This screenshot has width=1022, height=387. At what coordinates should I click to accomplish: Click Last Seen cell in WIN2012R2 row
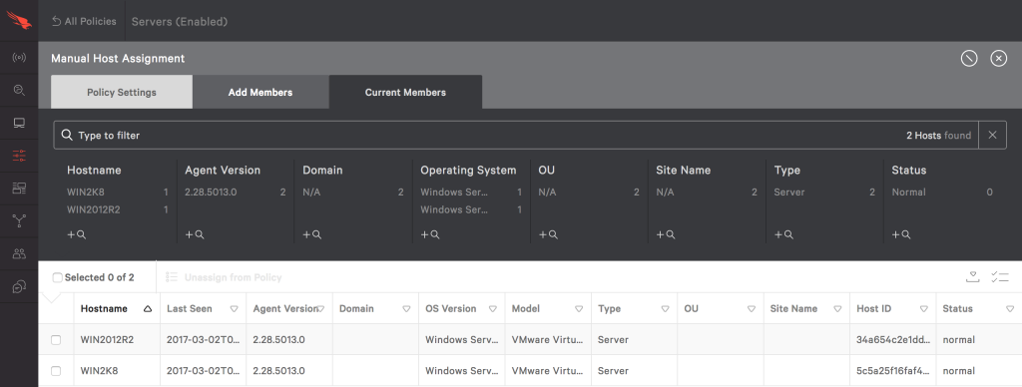pos(203,340)
